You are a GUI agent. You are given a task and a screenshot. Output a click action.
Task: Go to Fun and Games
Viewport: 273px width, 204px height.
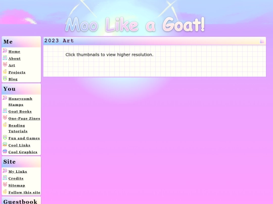(x=24, y=138)
